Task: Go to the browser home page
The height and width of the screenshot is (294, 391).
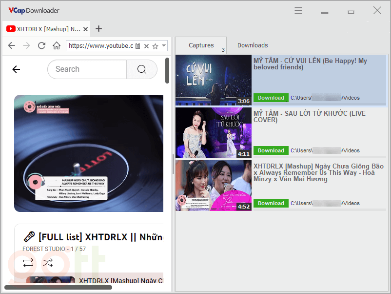Action: coord(57,46)
